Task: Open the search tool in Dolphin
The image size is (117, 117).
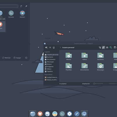Action: 111,47
